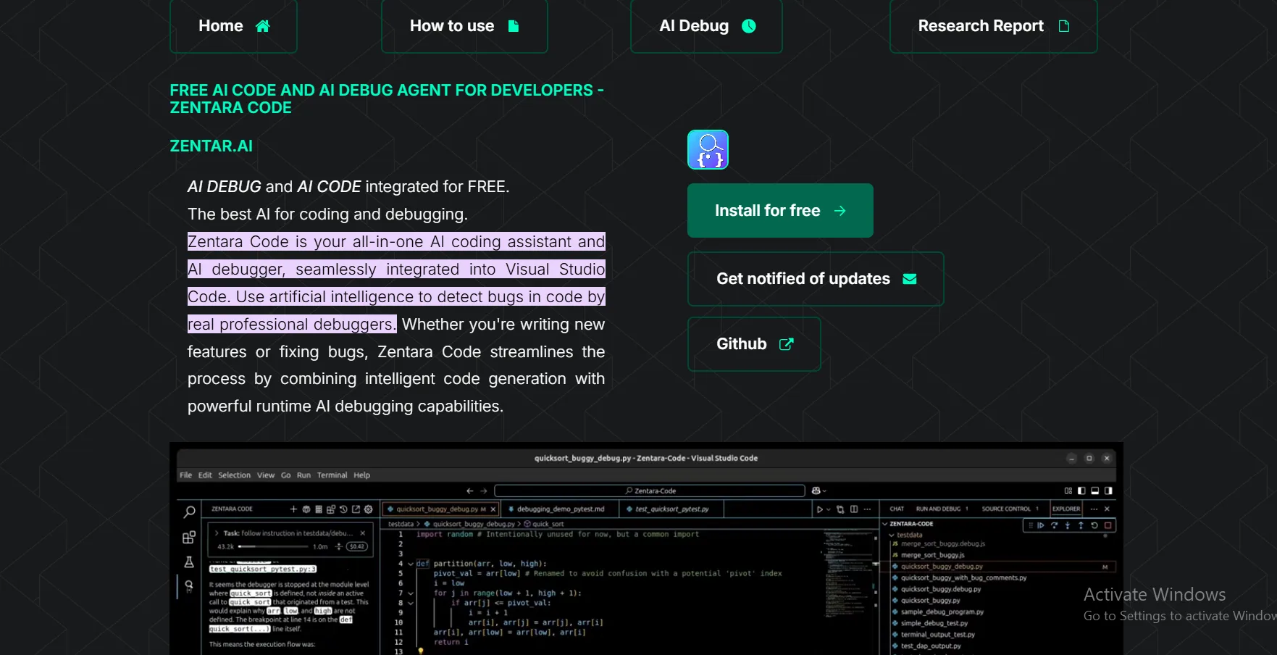The image size is (1277, 655).
Task: Click the Run Python file play icon
Action: coord(820,509)
